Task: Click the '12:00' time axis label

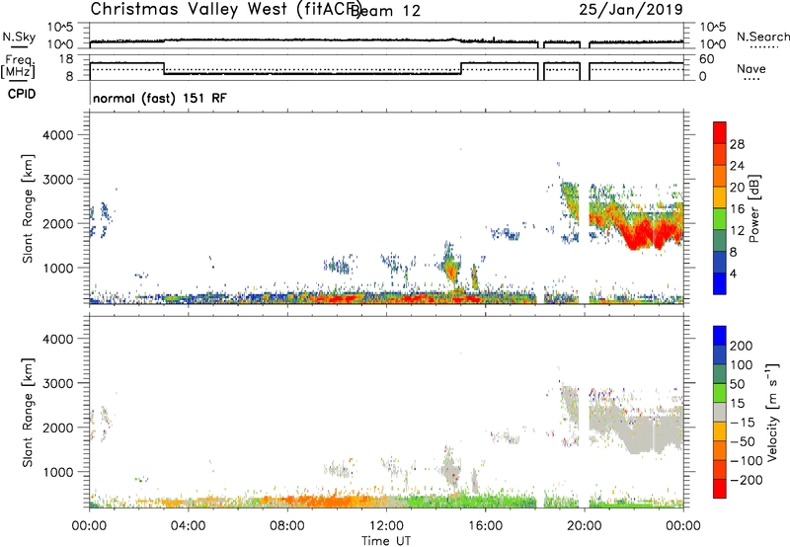Action: pyautogui.click(x=386, y=525)
